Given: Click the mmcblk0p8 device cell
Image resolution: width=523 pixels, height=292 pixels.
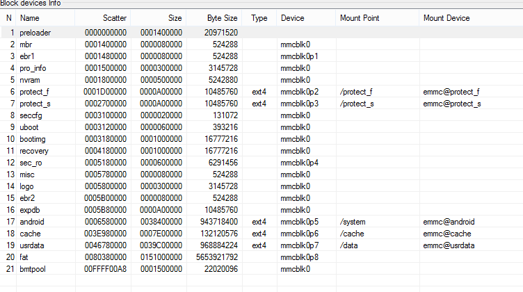Looking at the screenshot, I should [x=299, y=257].
